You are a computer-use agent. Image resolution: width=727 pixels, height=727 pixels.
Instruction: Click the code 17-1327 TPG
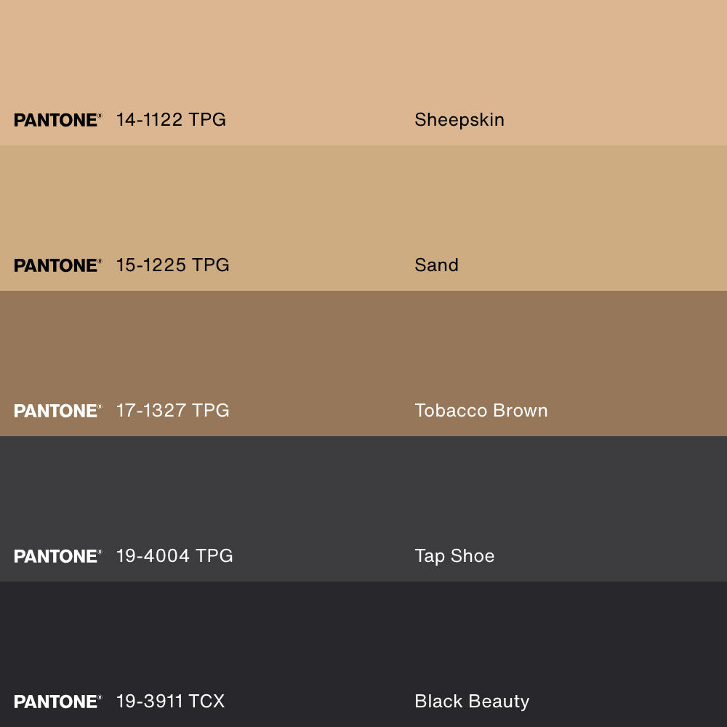[172, 410]
